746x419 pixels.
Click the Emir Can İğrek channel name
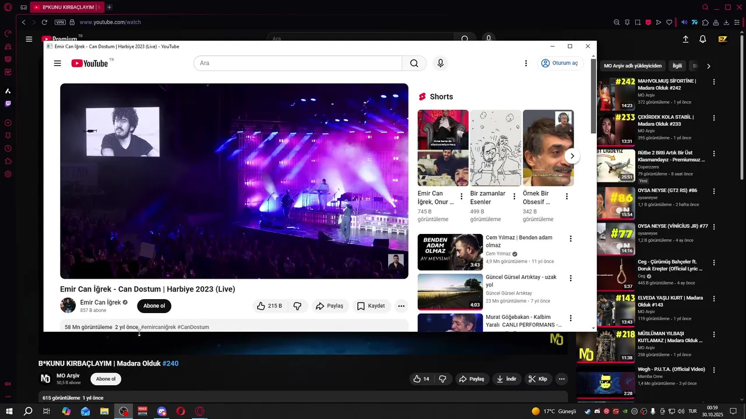[100, 302]
